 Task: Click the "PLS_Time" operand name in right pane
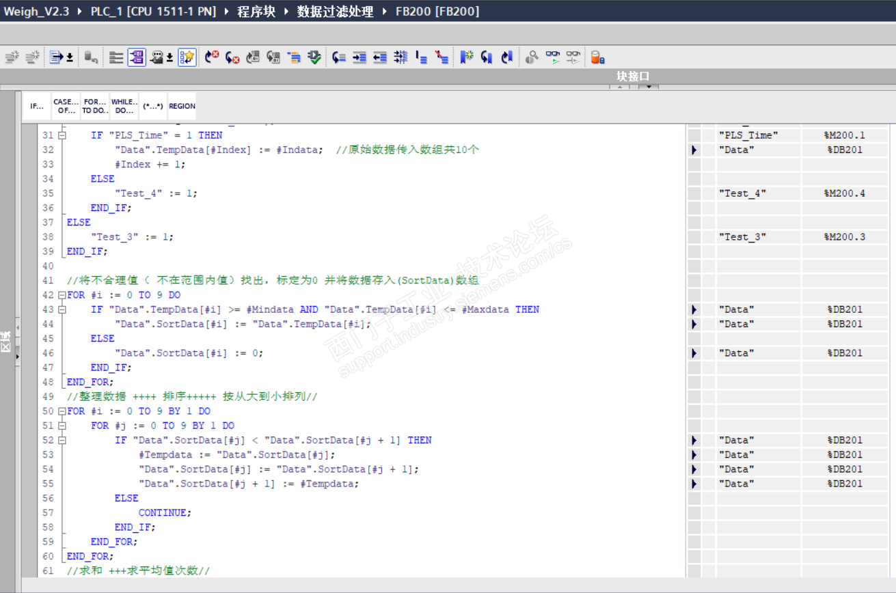[x=748, y=135]
